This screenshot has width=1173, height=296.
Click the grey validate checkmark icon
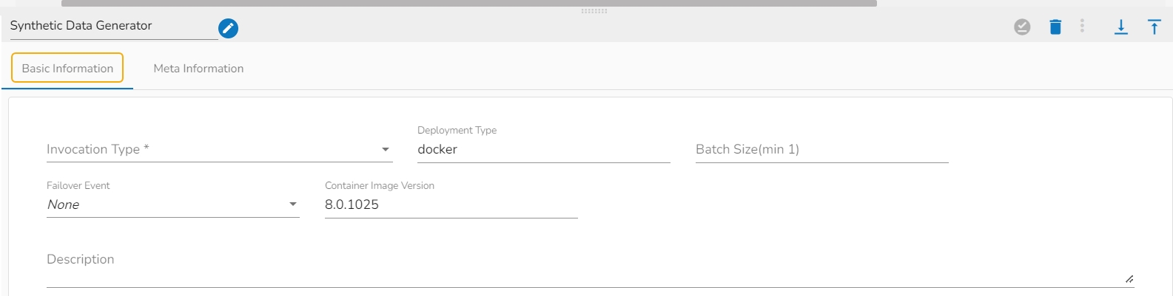tap(1022, 27)
